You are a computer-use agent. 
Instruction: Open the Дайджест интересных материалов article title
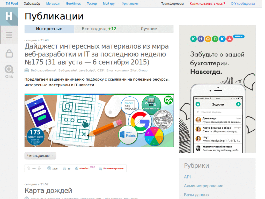tap(97, 54)
